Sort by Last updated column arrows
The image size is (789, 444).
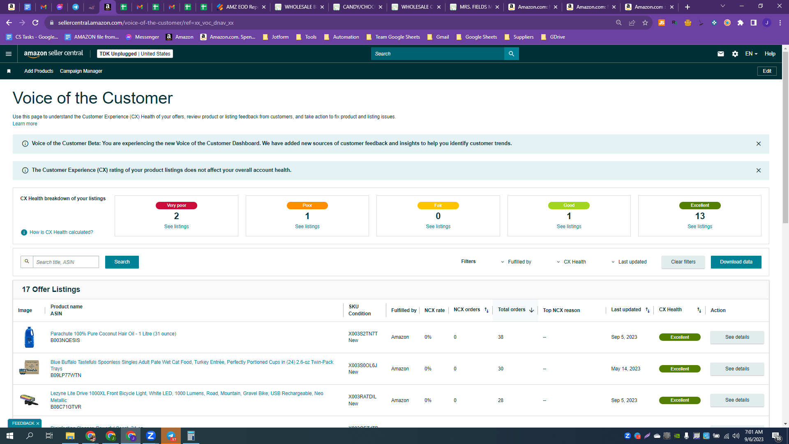click(x=648, y=310)
